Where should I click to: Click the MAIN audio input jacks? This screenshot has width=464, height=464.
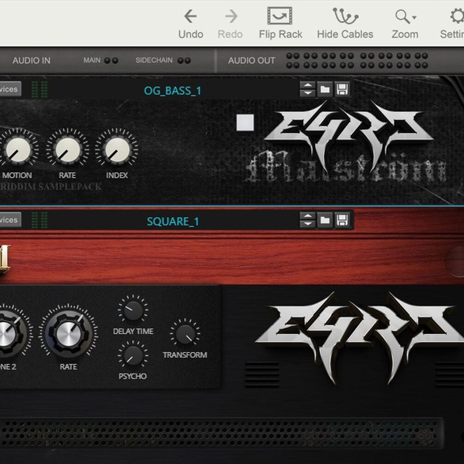(x=111, y=60)
